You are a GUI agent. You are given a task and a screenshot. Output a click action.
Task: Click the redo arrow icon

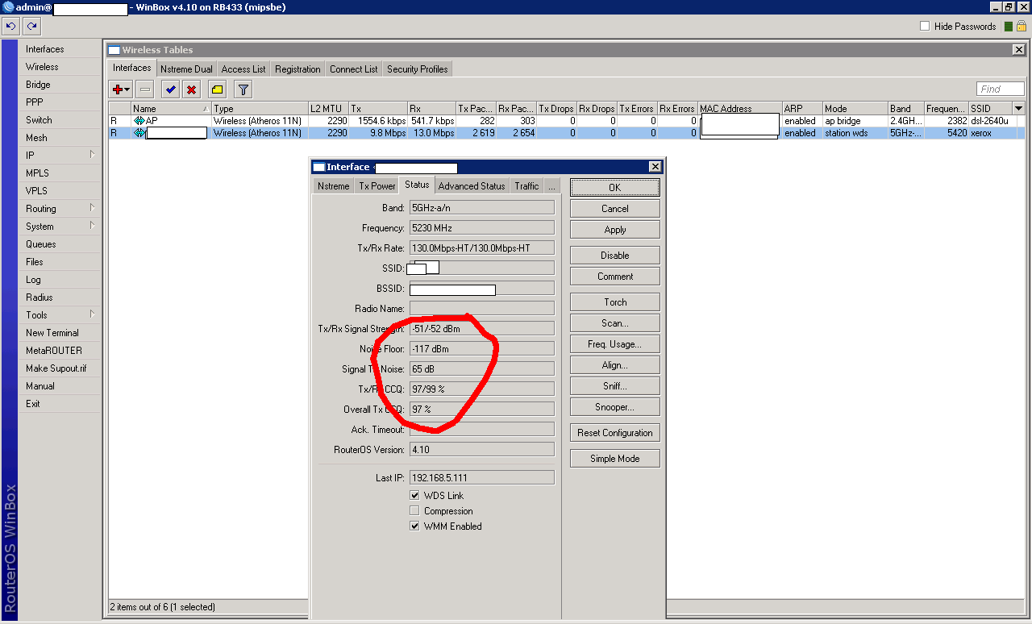coord(32,27)
